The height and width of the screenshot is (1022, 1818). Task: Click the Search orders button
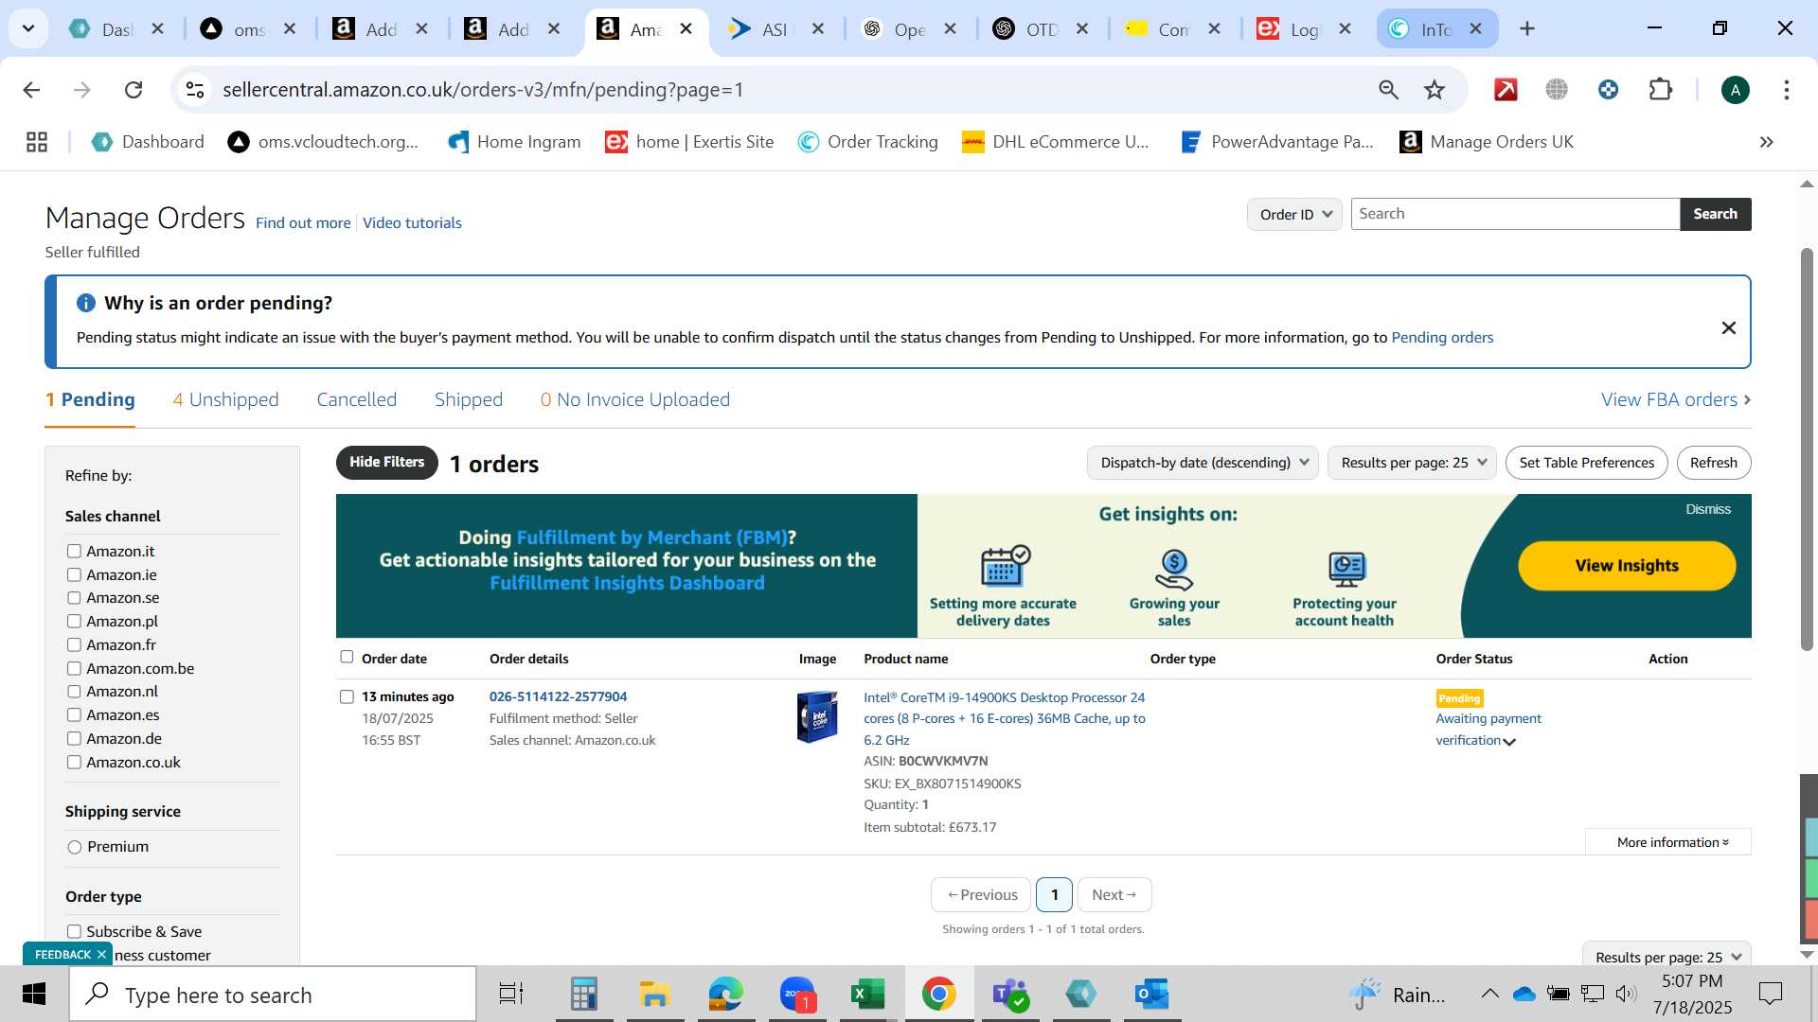click(x=1715, y=214)
